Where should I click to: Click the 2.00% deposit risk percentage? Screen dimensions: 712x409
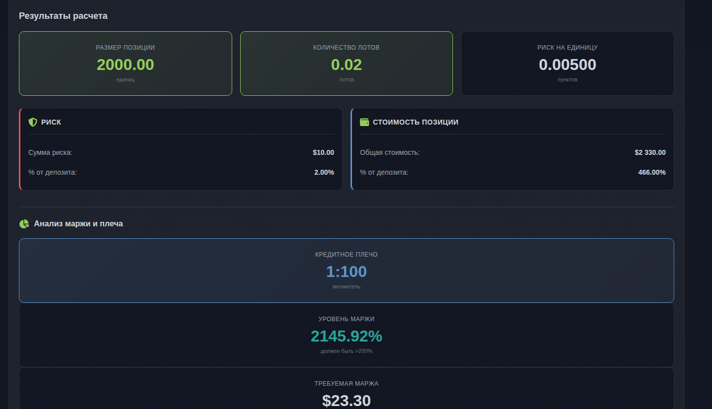pyautogui.click(x=324, y=172)
